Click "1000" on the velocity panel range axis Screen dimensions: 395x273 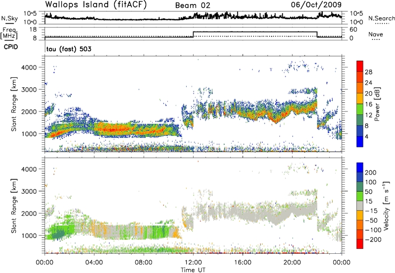coord(29,236)
